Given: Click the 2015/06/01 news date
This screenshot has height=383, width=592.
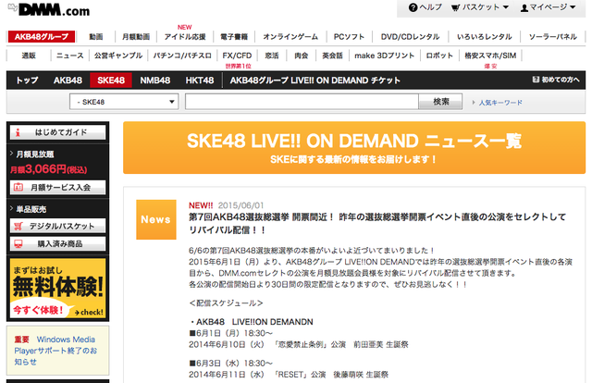Looking at the screenshot, I should tap(240, 205).
